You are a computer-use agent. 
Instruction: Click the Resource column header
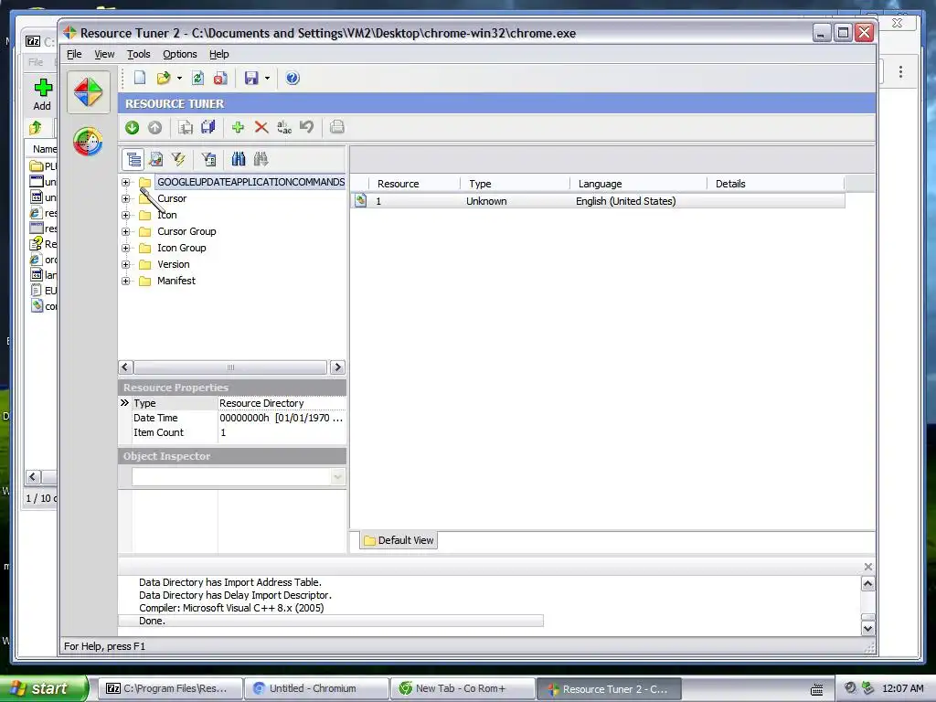point(415,184)
